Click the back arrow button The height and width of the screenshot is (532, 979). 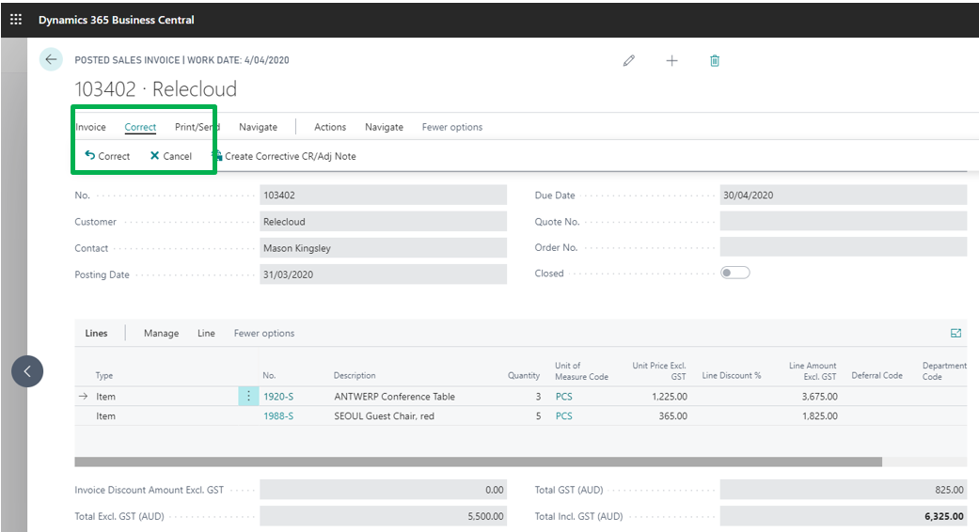(x=51, y=60)
